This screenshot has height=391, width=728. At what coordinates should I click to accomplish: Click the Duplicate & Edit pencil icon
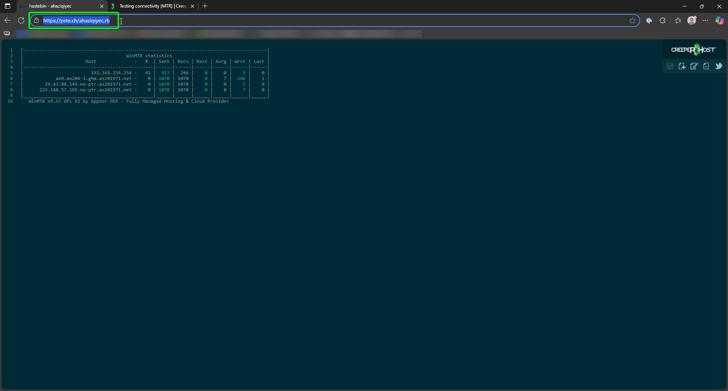(694, 66)
